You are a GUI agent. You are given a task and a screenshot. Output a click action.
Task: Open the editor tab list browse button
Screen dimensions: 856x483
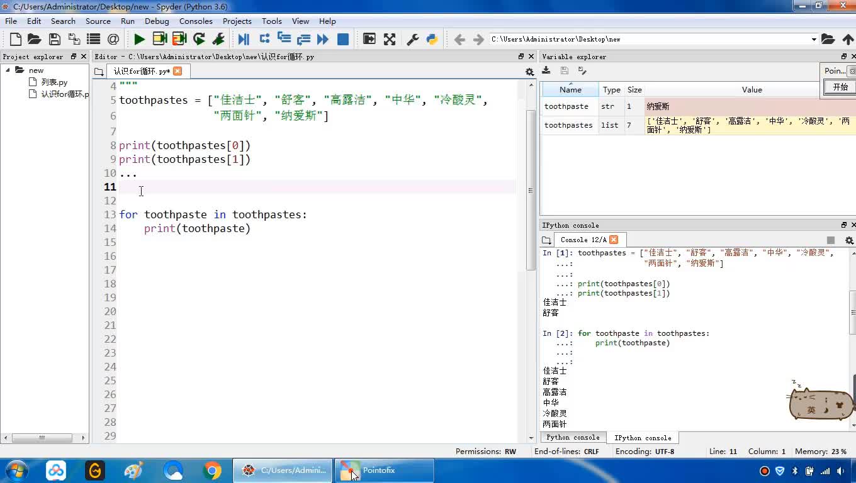coord(99,72)
